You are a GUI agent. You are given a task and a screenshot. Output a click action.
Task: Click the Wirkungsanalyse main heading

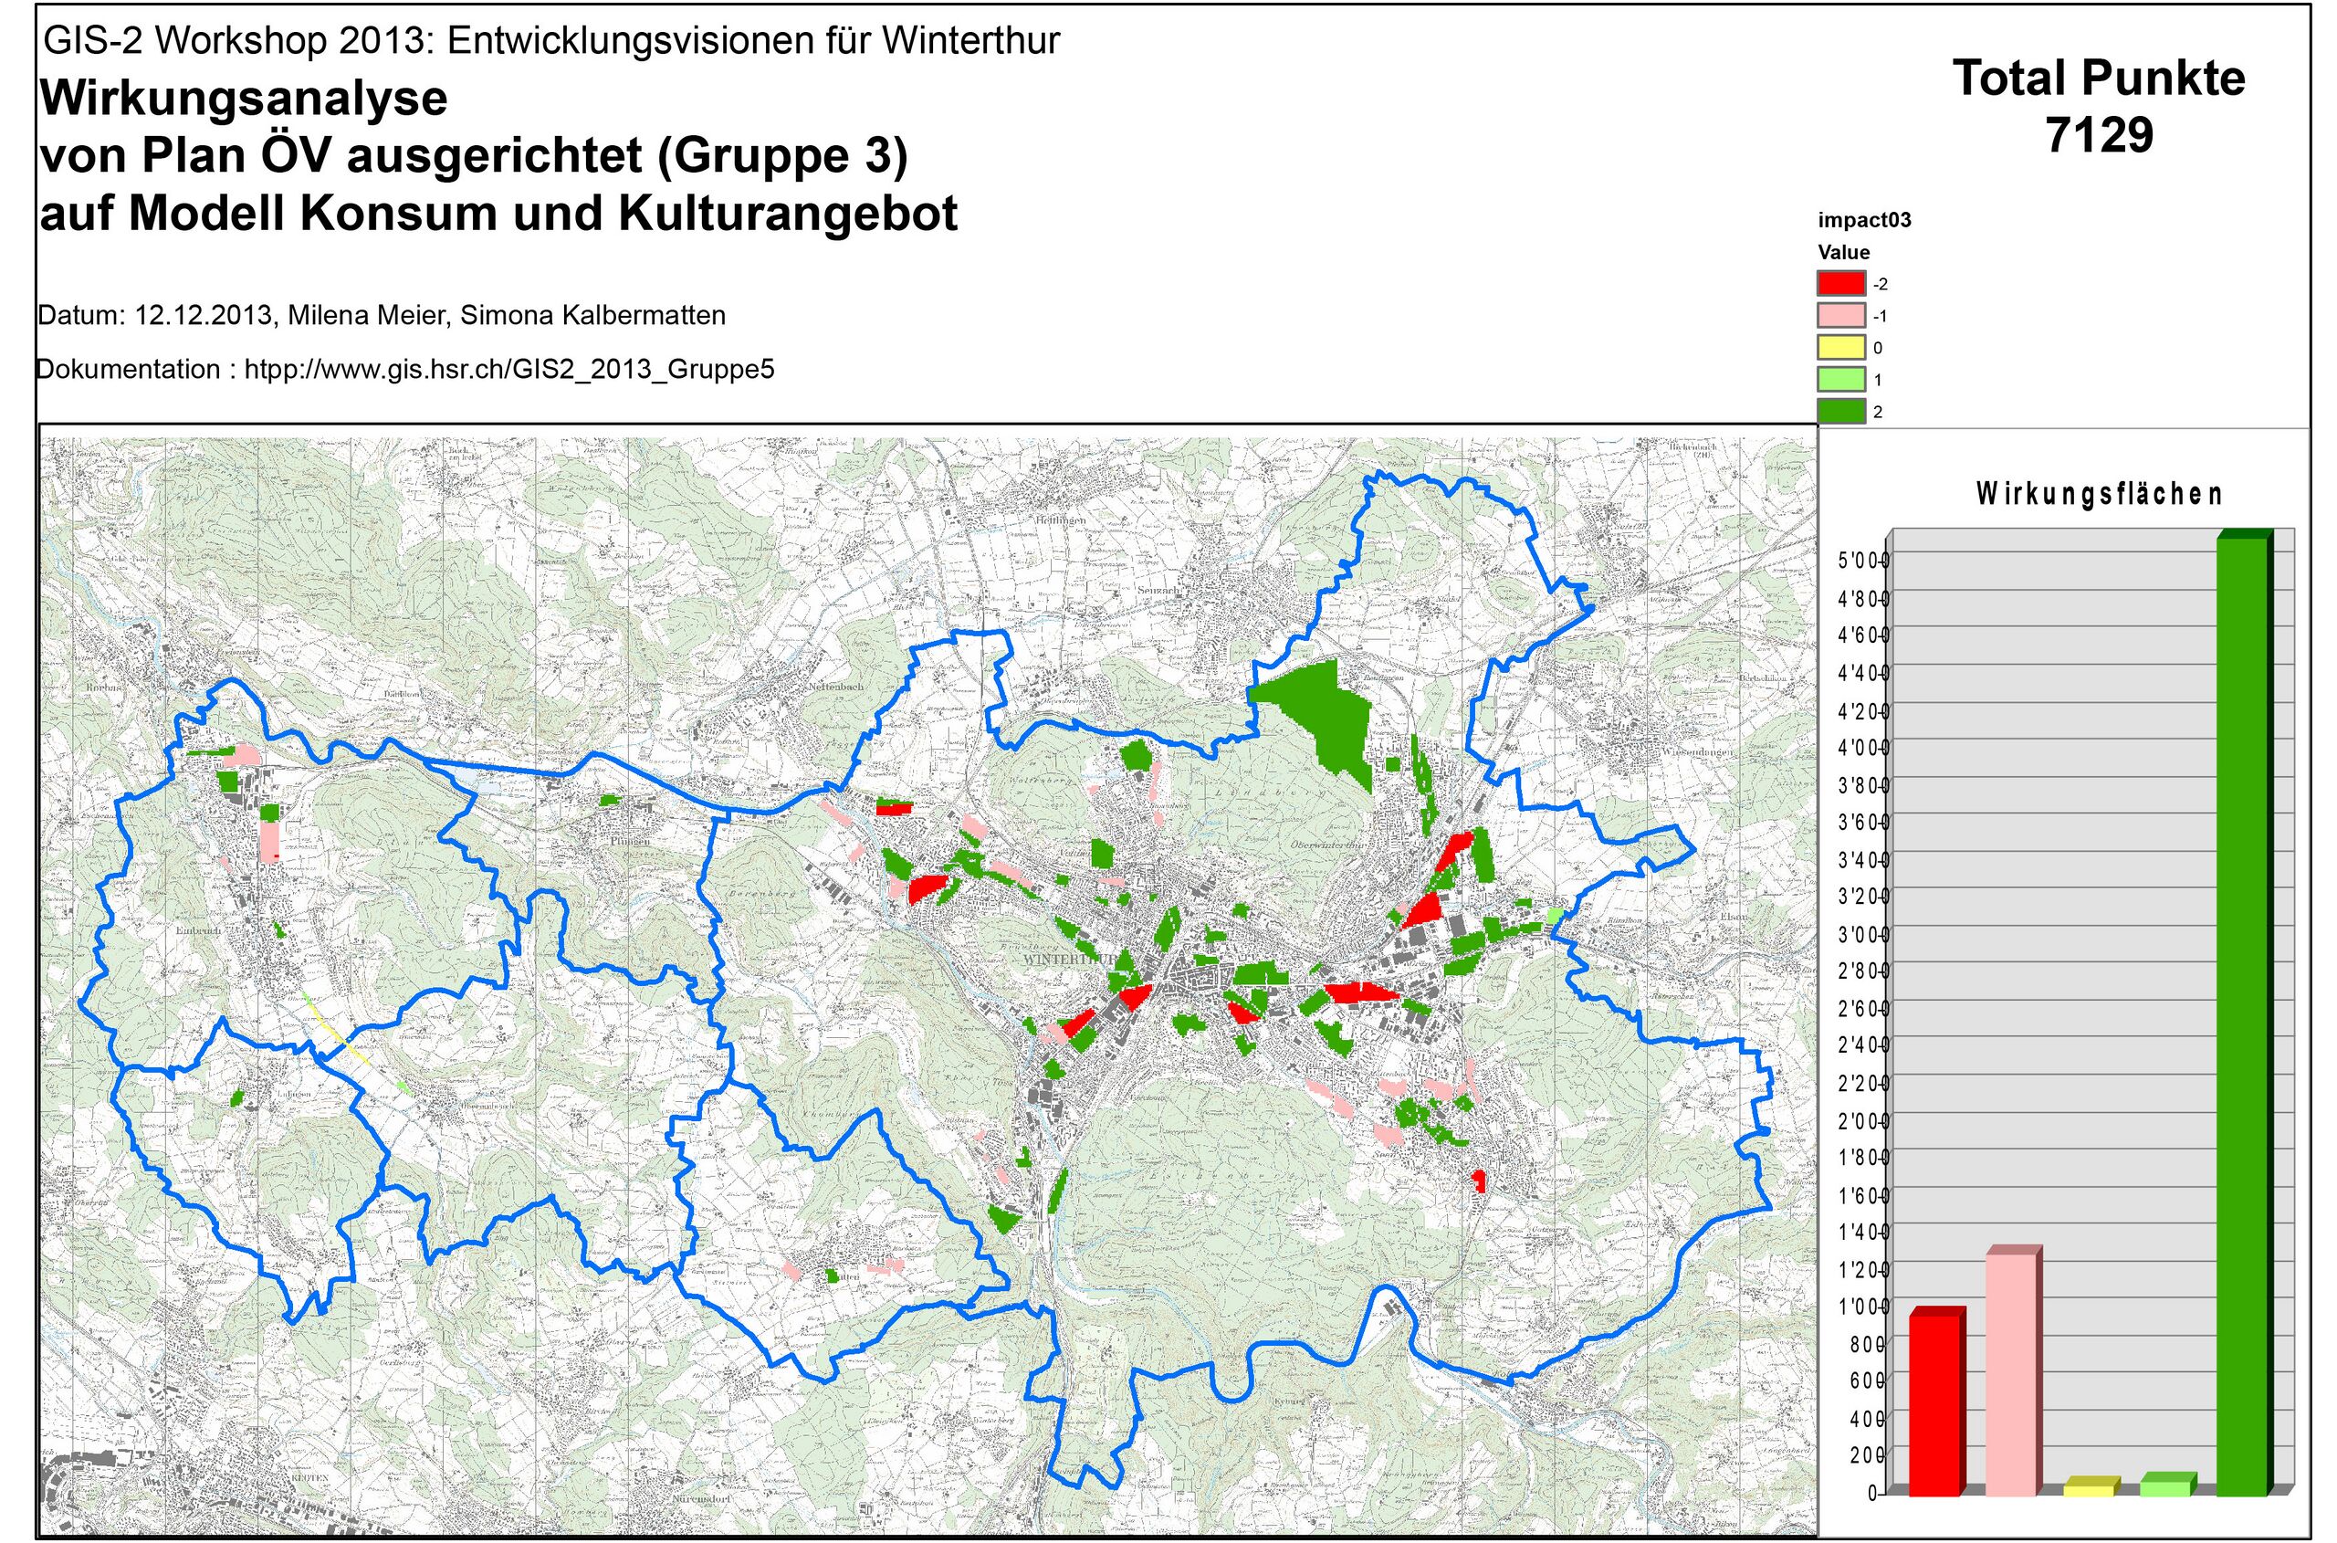243,99
